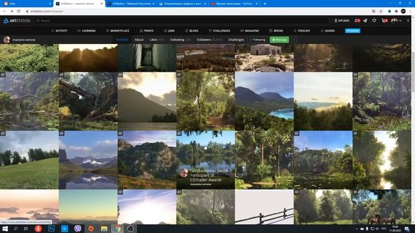Open the misty mountain lake artwork thumbnail

click(147, 101)
